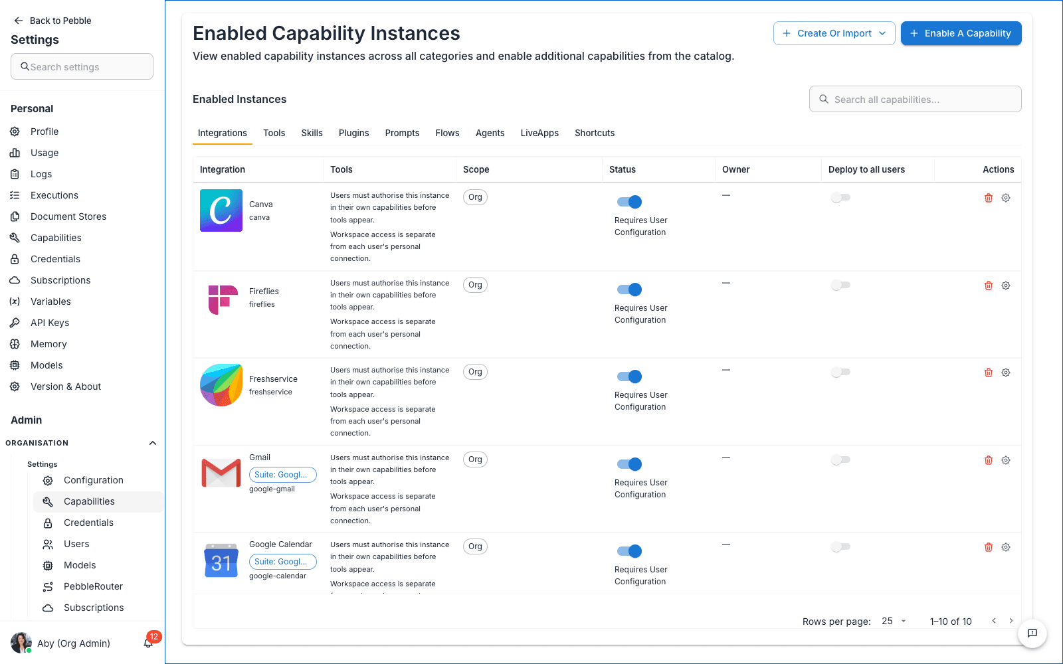The width and height of the screenshot is (1063, 664).
Task: Delete the Freshservice integration instance
Action: coord(989,373)
